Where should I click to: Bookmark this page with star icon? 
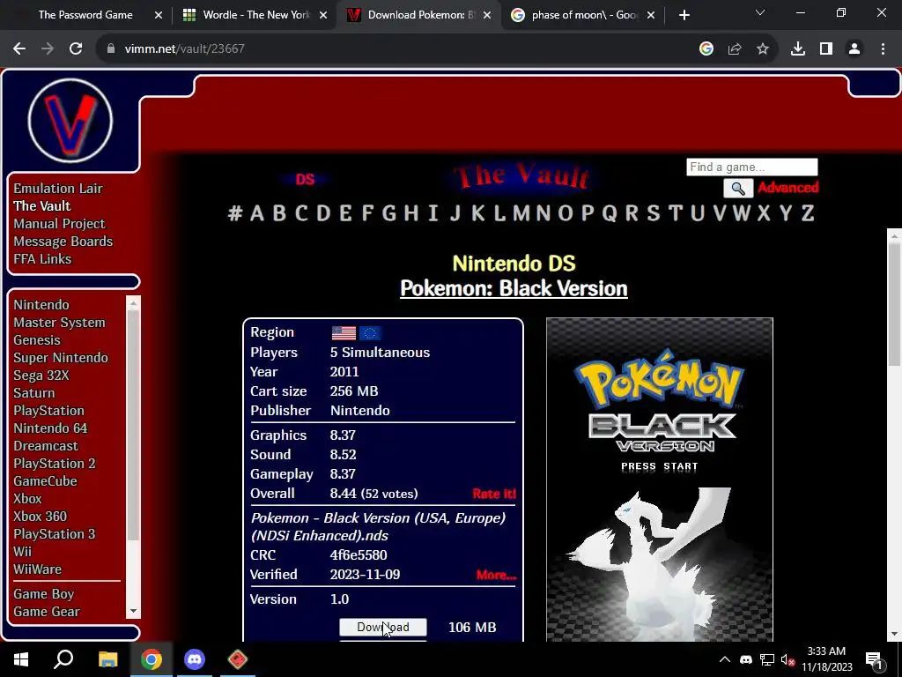pos(763,49)
